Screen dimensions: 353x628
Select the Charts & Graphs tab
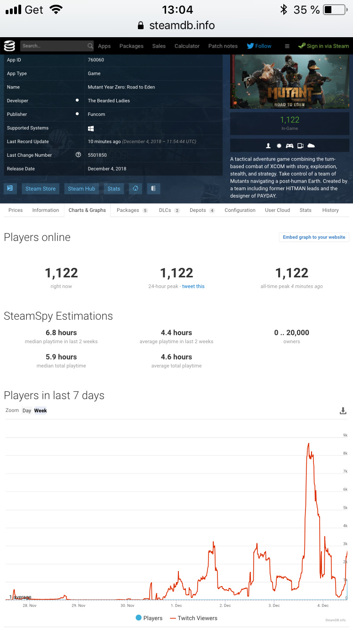tap(87, 210)
